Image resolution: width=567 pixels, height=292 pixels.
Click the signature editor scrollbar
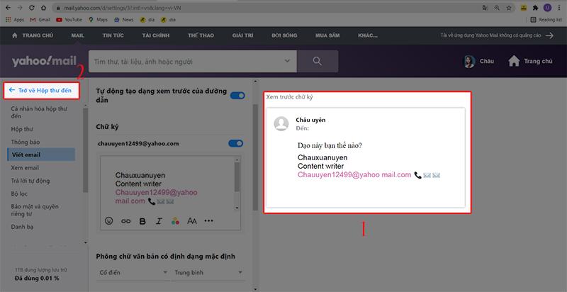click(x=237, y=177)
